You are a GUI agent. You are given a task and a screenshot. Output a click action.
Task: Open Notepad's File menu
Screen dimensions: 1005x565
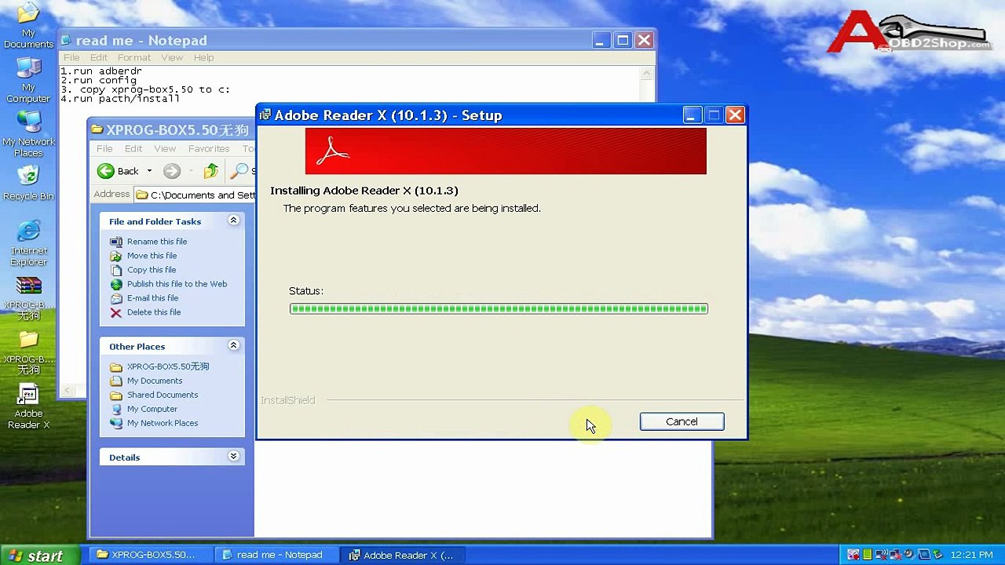coord(71,57)
